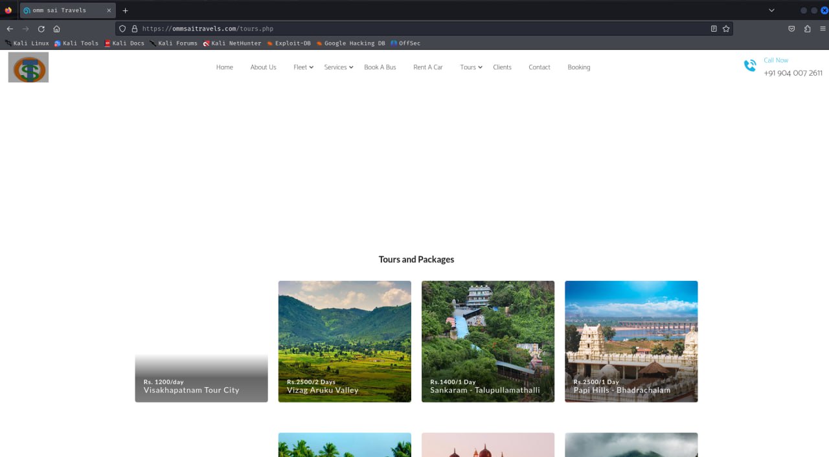Open the Exploit-DB bookmark
This screenshot has width=829, height=457.
(289, 43)
